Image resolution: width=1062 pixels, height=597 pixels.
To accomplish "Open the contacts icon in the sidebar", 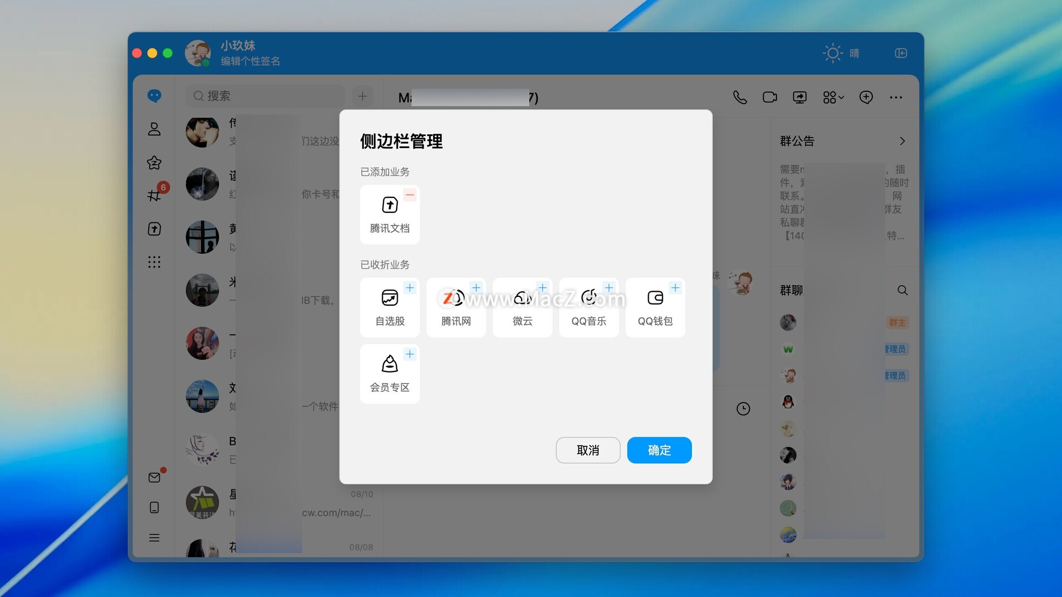I will 154,129.
